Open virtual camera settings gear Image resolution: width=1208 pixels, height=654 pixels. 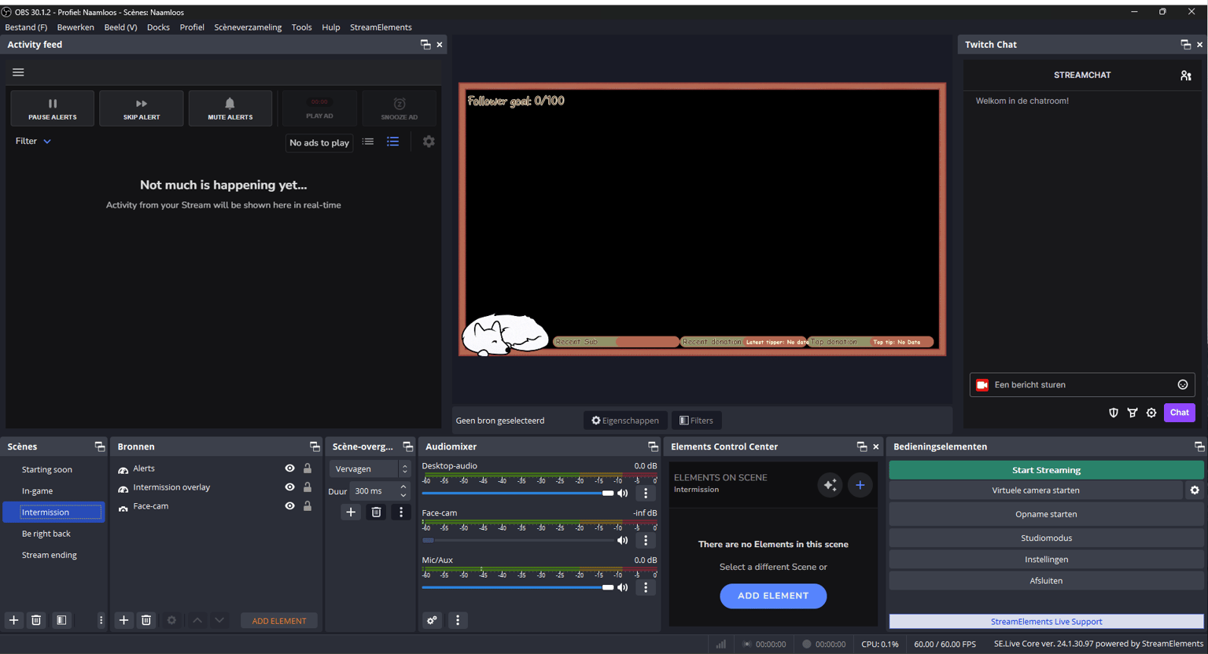pyautogui.click(x=1195, y=490)
